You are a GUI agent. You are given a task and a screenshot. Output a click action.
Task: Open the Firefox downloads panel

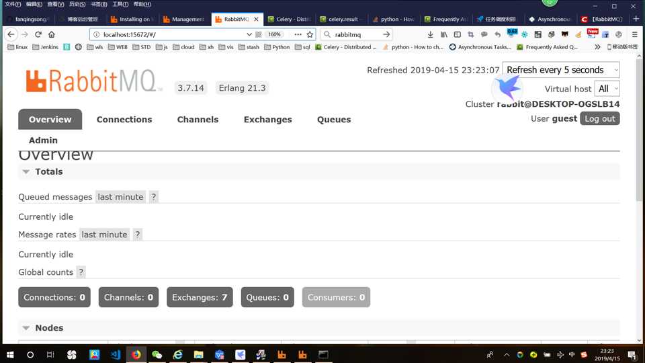click(x=430, y=34)
